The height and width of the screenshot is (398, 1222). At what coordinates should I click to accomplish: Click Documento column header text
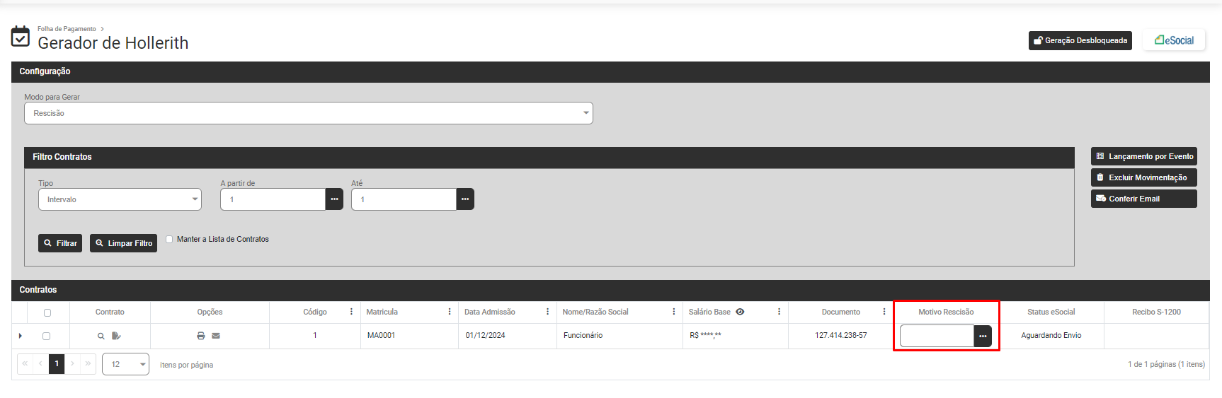841,312
